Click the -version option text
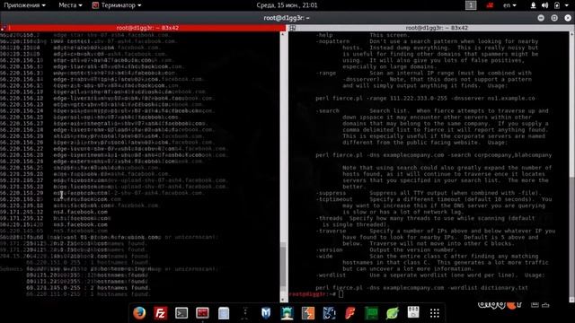Screen dimensions: 575x323 [x=329, y=249]
